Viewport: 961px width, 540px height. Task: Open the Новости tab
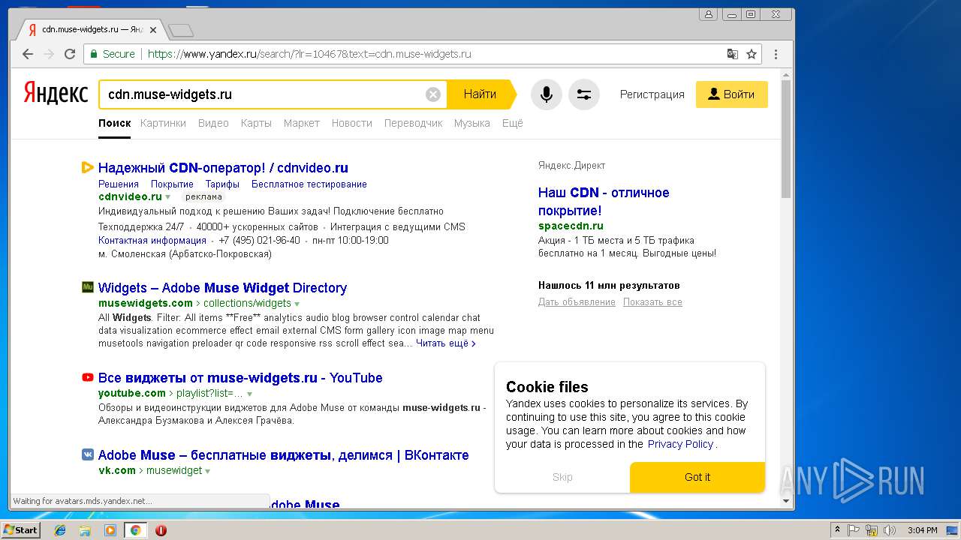coord(352,123)
